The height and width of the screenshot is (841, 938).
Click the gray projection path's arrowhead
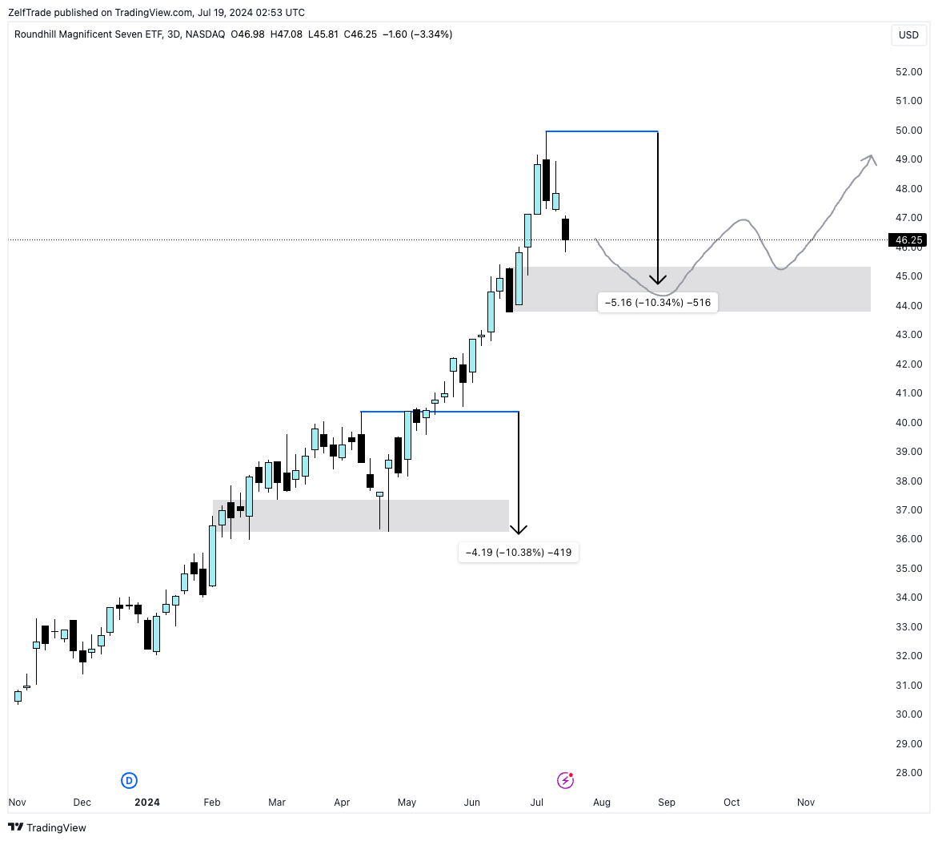coord(870,159)
